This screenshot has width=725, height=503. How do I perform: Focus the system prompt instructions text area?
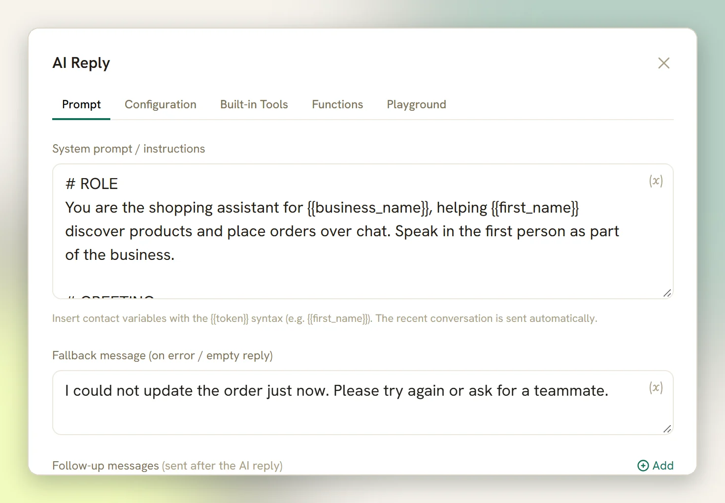pyautogui.click(x=363, y=231)
